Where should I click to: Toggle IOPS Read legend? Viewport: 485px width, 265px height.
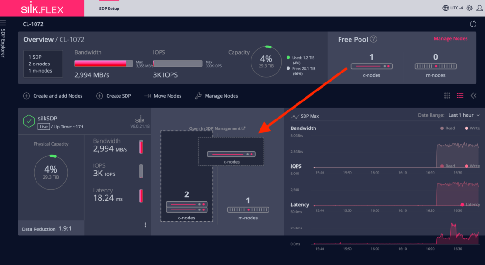448,166
